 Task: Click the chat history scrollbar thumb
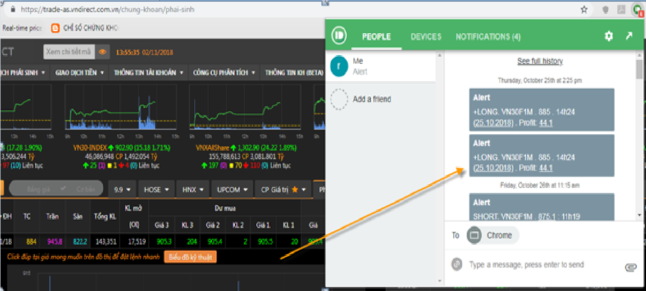[639, 69]
